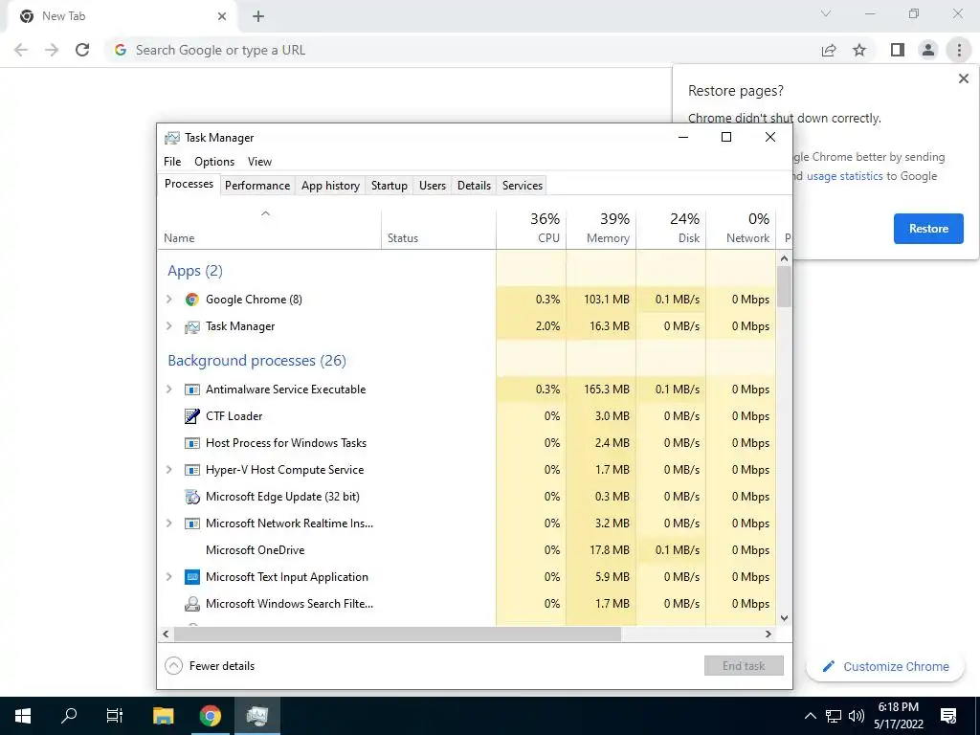Dismiss the Restore pages popup
Screen dimensions: 980x735
click(x=963, y=78)
